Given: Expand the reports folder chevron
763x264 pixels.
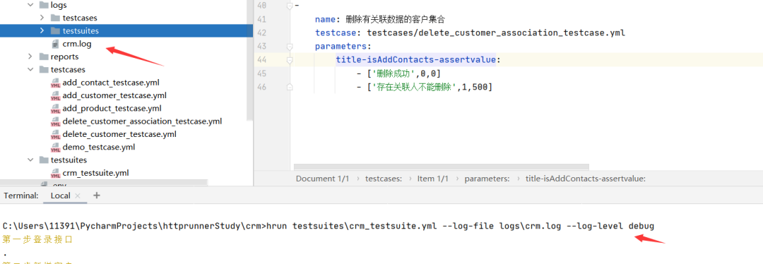Looking at the screenshot, I should (31, 56).
